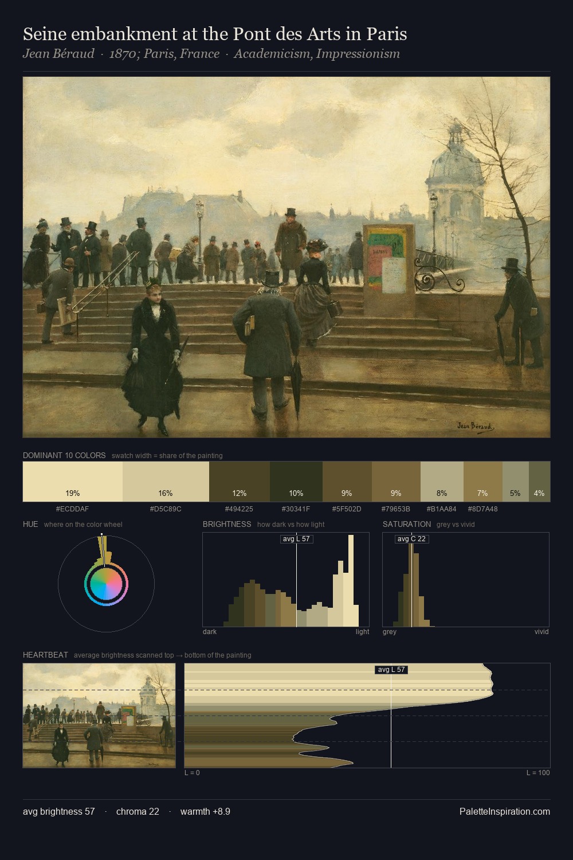Click 'avg brightness 57' in footer
The image size is (573, 860).
coord(59,811)
